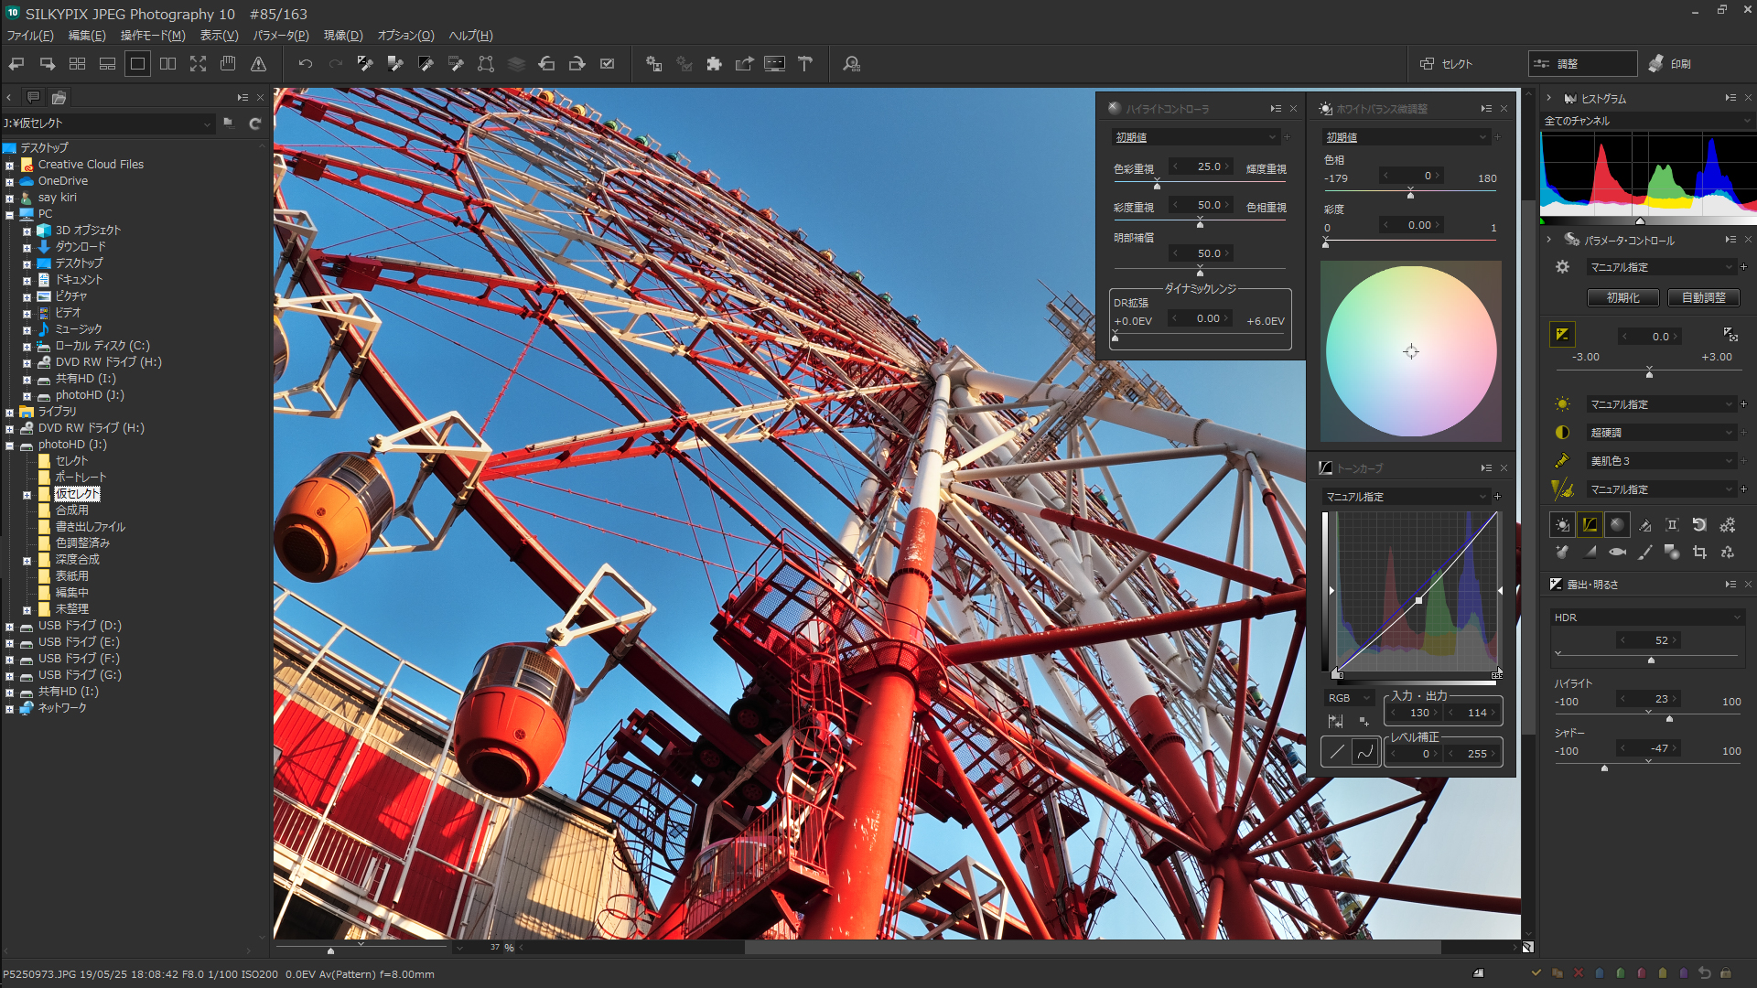Click the fisheye lens correction fish icon
The width and height of the screenshot is (1757, 988).
coord(1618,553)
